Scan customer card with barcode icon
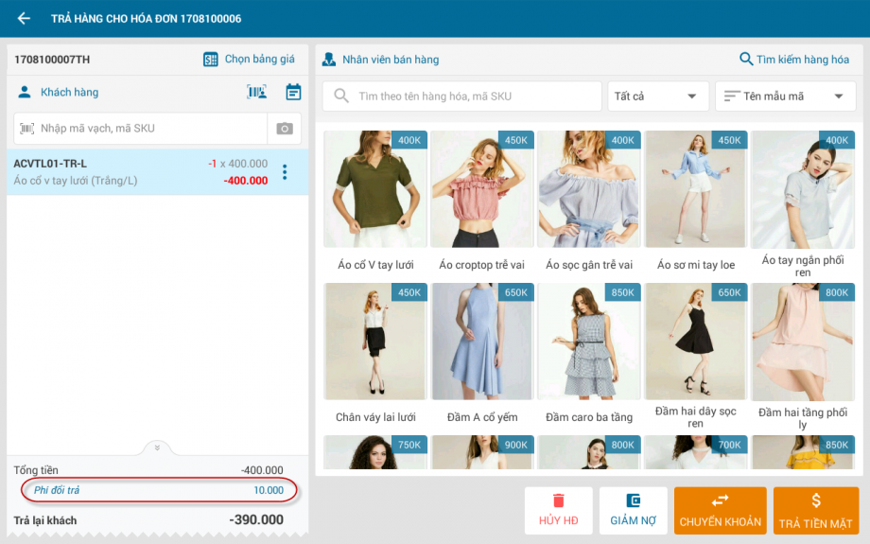The image size is (870, 544). (256, 92)
